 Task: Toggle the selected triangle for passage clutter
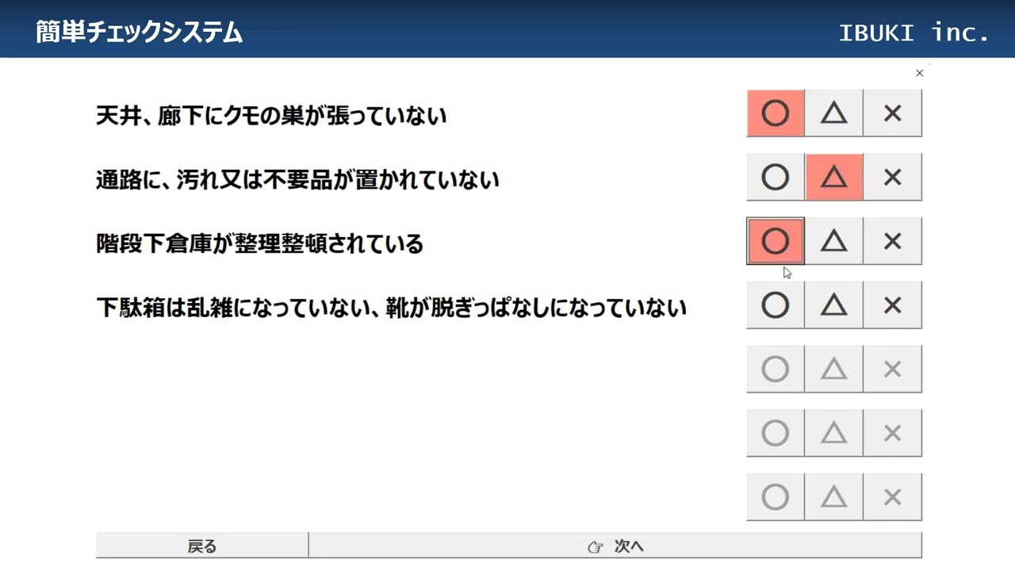(833, 177)
